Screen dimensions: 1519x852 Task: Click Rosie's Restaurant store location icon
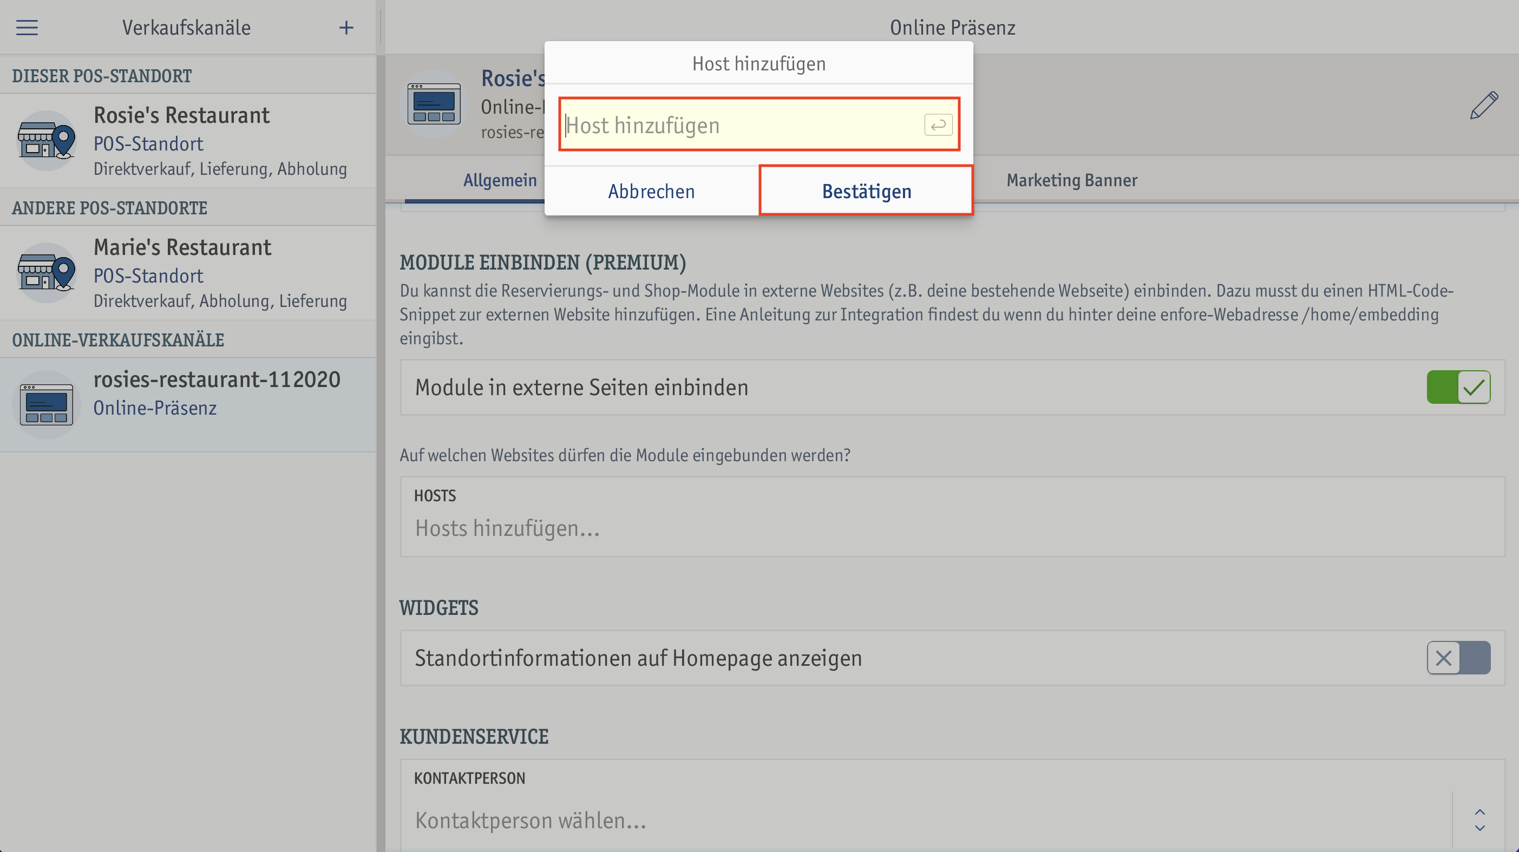coord(47,141)
